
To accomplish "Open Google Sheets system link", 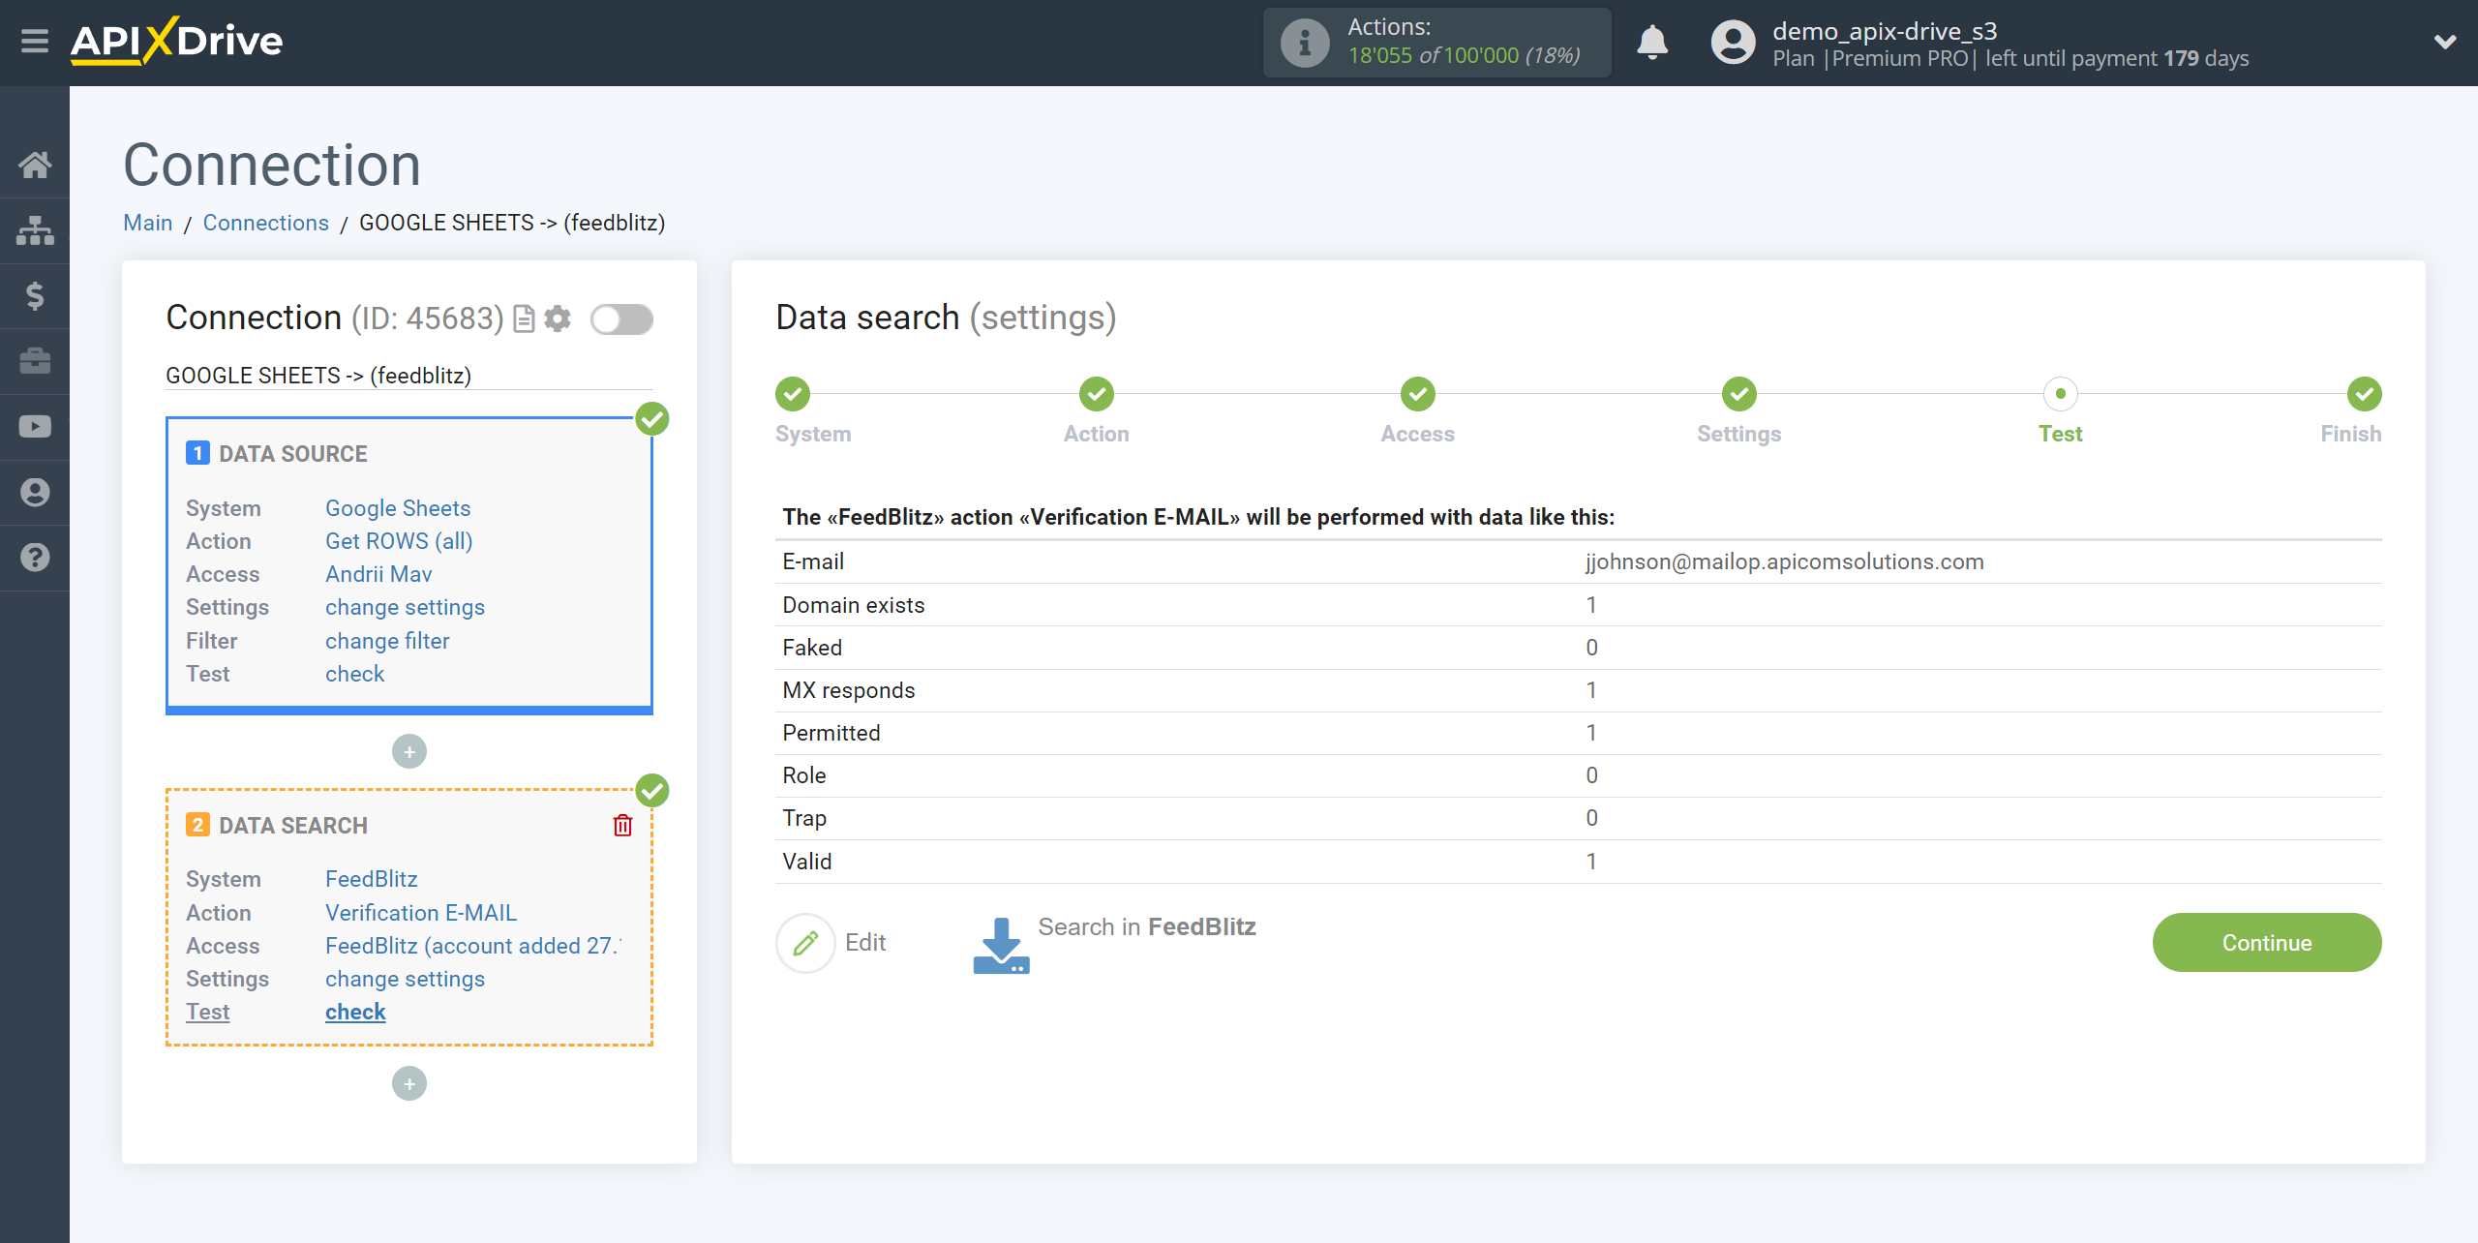I will [398, 508].
